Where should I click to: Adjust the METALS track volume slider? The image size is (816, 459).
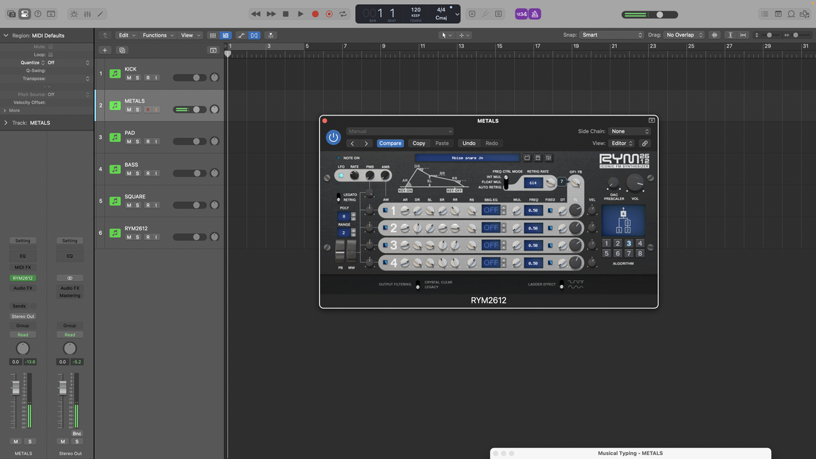[190, 109]
